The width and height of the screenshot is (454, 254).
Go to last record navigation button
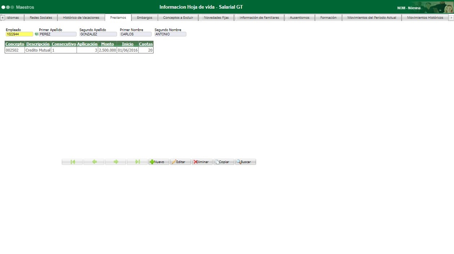137,162
